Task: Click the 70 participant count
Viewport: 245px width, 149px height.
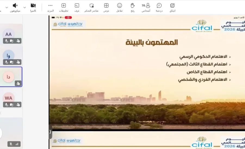Action: click(x=143, y=6)
